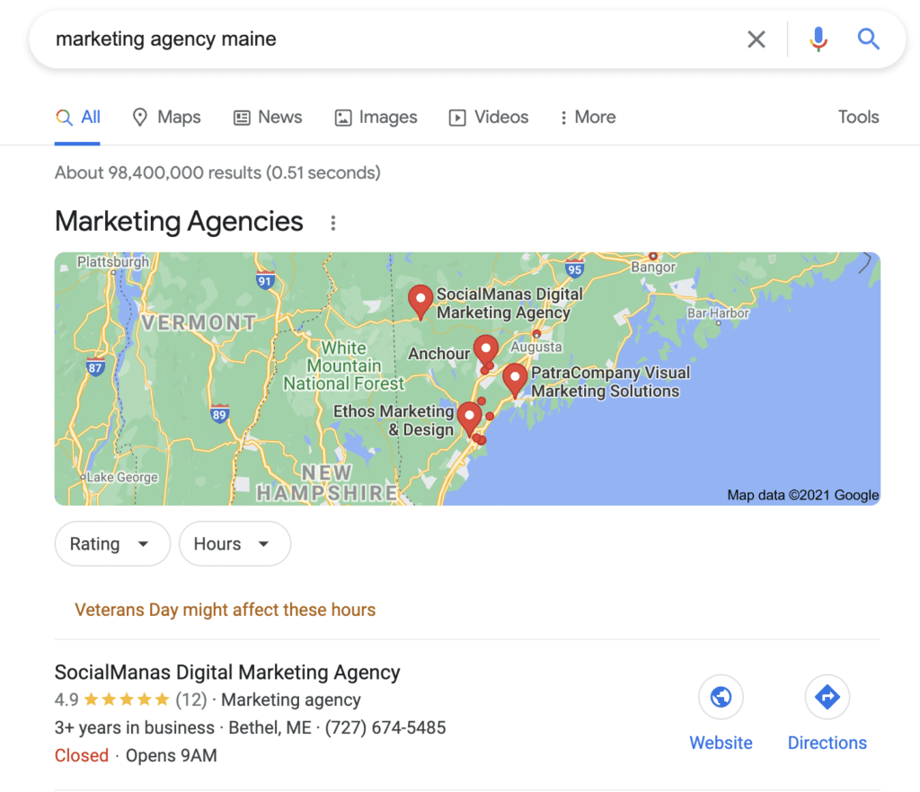Open SocialManas Digital Marketing Agency listing
This screenshot has height=792, width=920.
[x=227, y=673]
